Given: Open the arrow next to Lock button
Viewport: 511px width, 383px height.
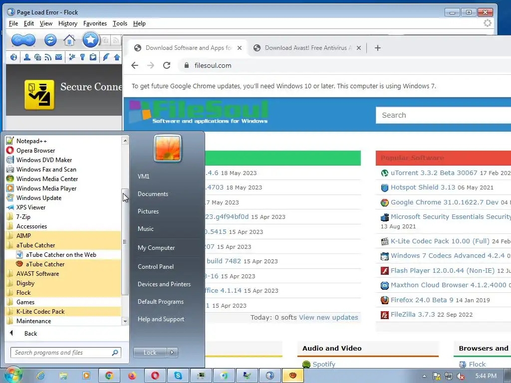Looking at the screenshot, I should coord(172,353).
